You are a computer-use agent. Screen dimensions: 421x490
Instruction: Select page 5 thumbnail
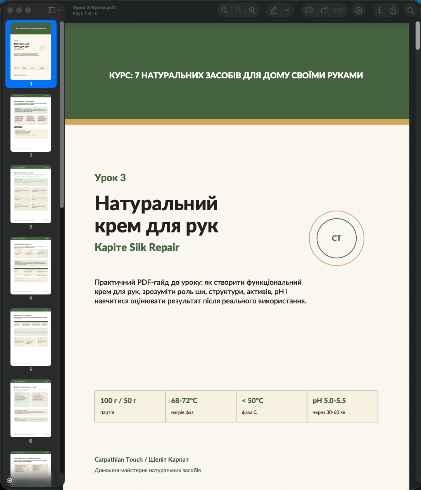[x=31, y=337]
